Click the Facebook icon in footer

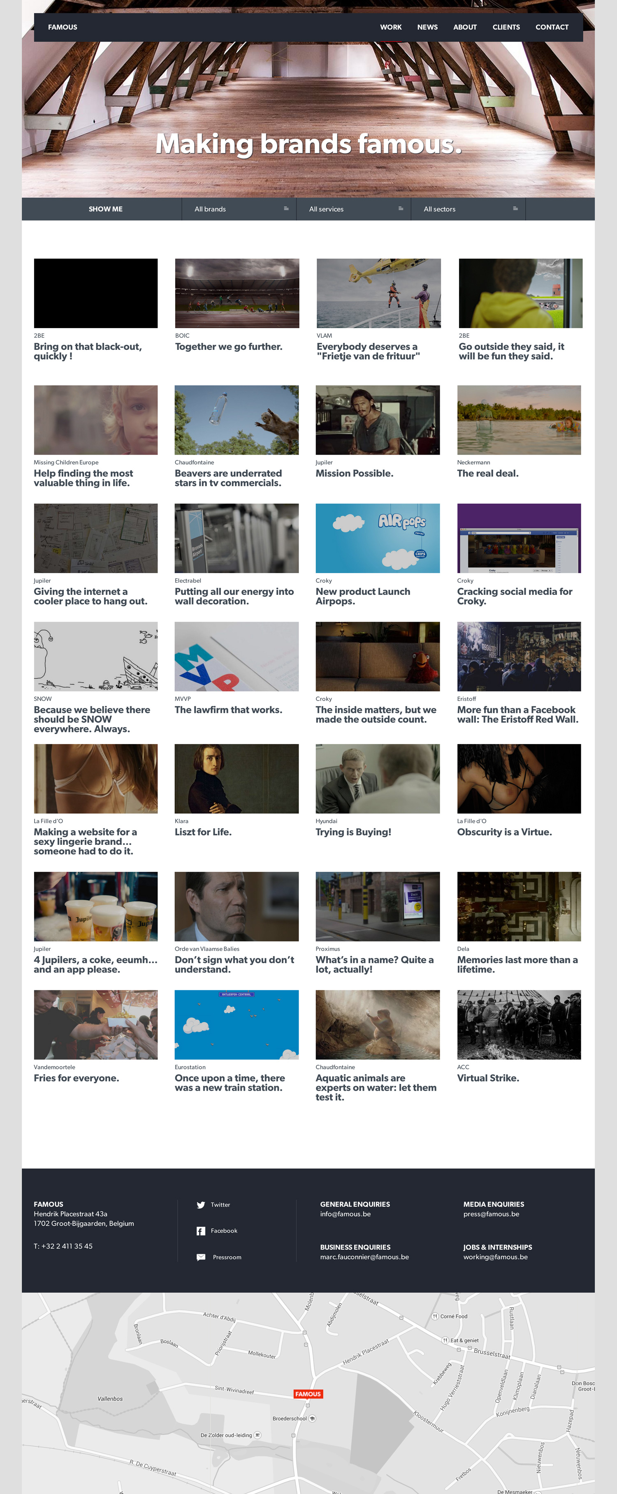(x=201, y=1231)
